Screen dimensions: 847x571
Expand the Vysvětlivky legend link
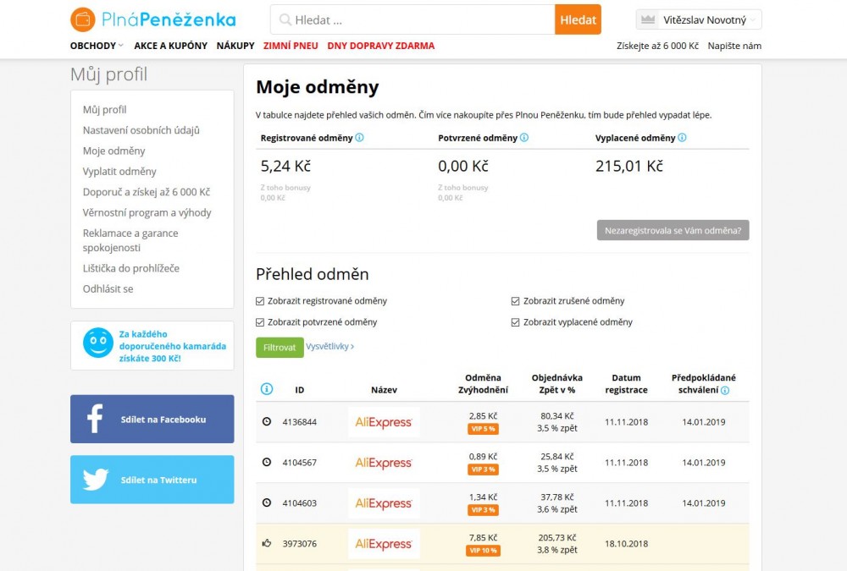tap(330, 347)
